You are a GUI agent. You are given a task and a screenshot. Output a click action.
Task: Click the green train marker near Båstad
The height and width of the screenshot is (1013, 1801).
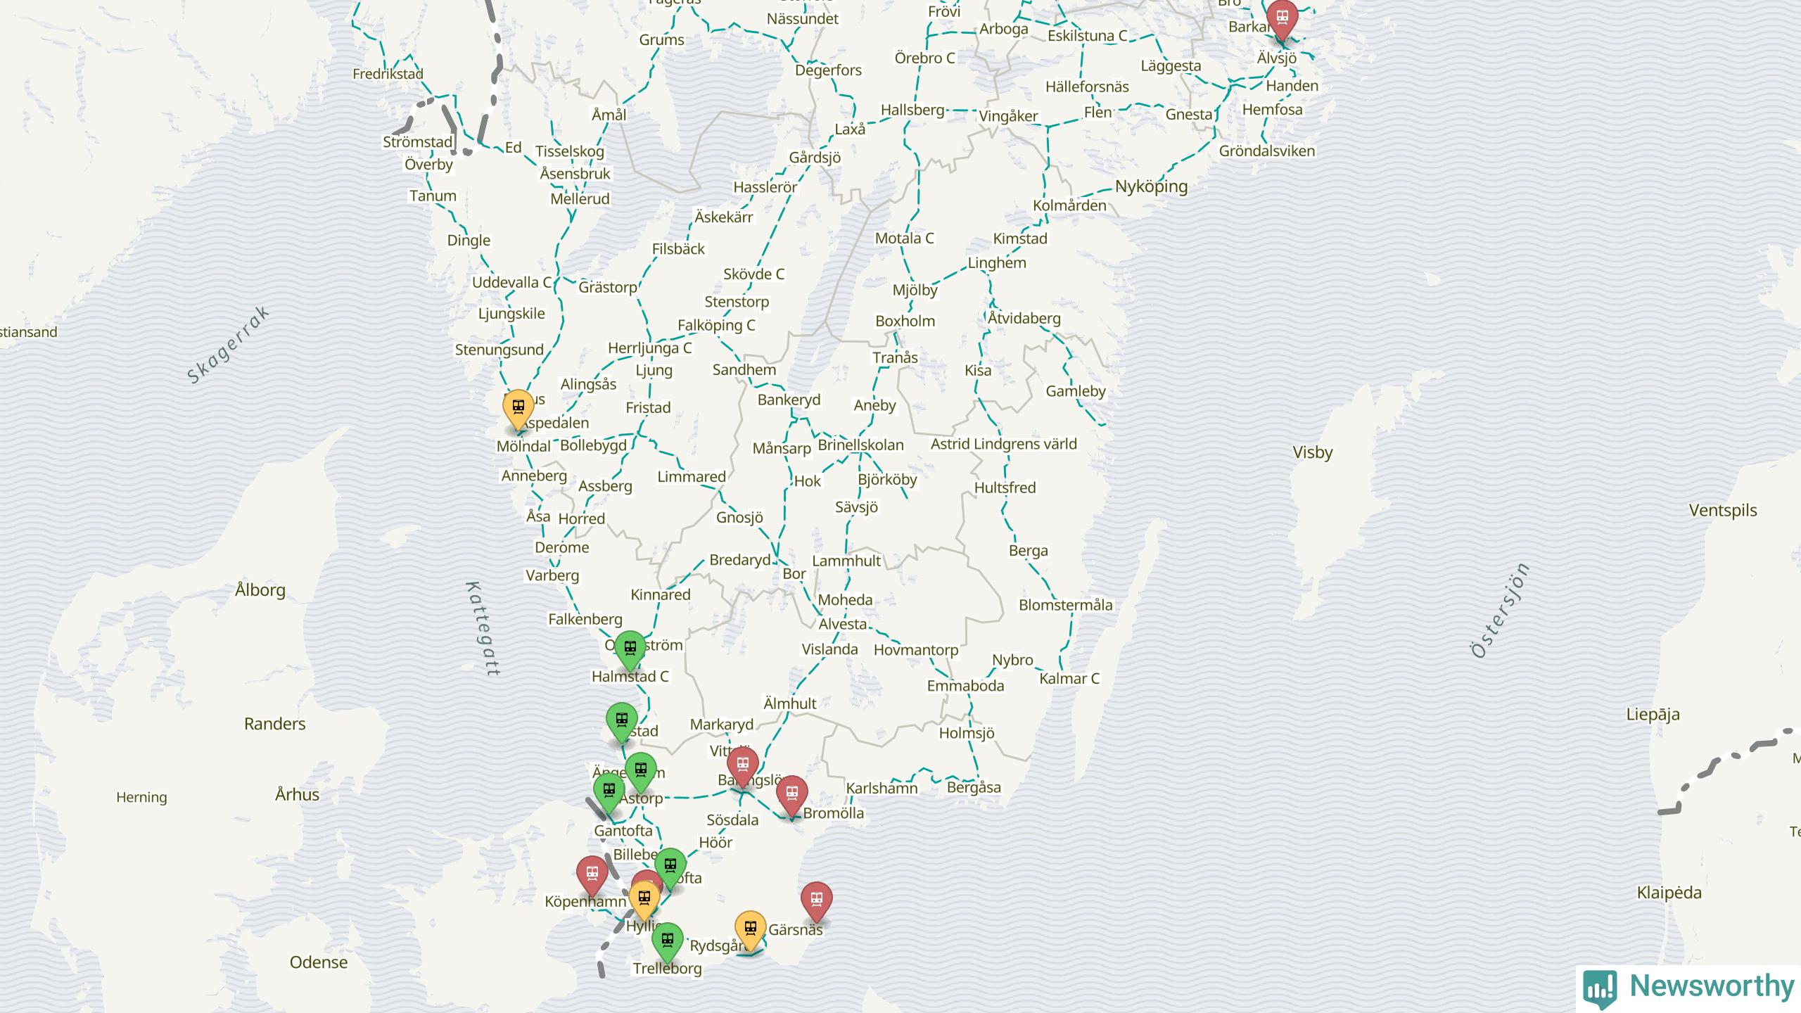click(x=622, y=720)
